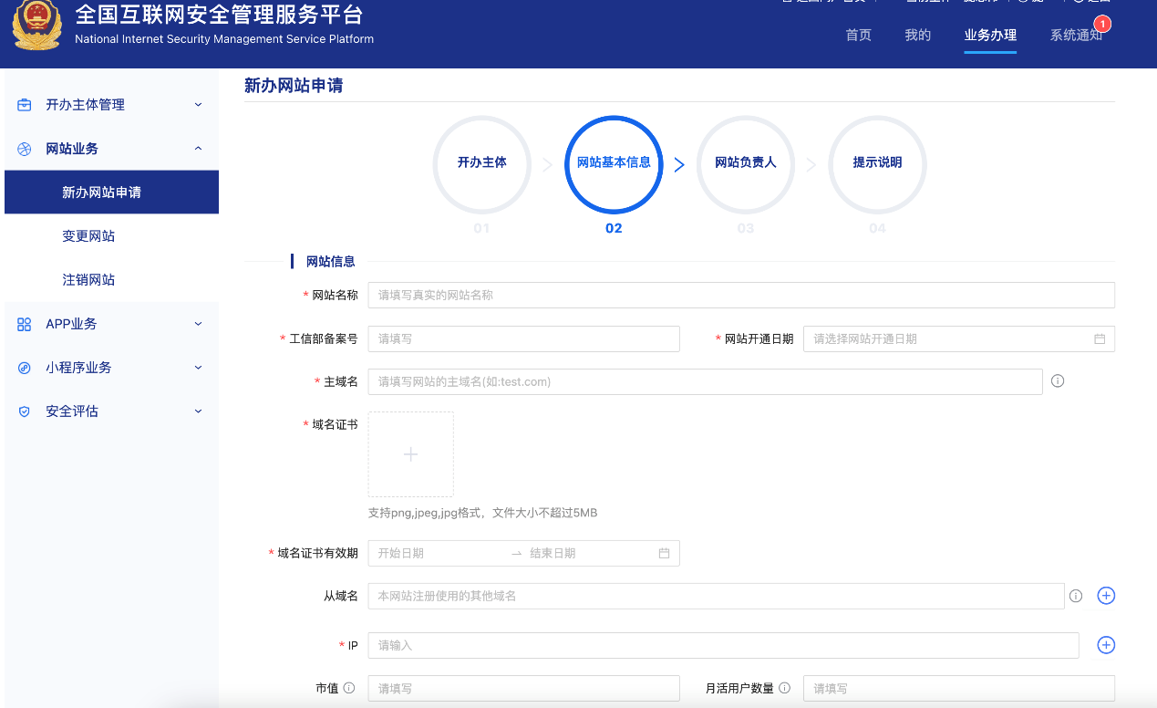This screenshot has height=708, width=1157.
Task: Click the 安全评估 shield icon
Action: point(23,411)
